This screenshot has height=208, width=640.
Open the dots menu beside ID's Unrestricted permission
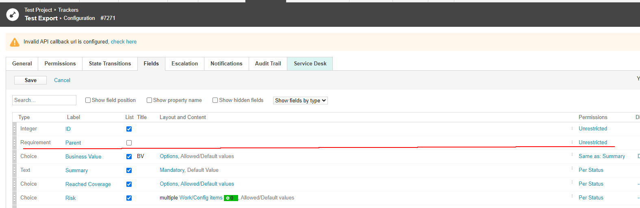coord(572,128)
